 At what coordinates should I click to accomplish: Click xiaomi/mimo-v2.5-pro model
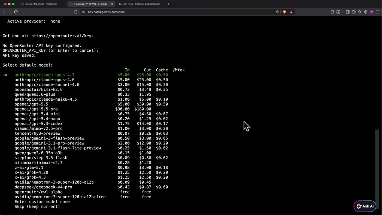38,128
